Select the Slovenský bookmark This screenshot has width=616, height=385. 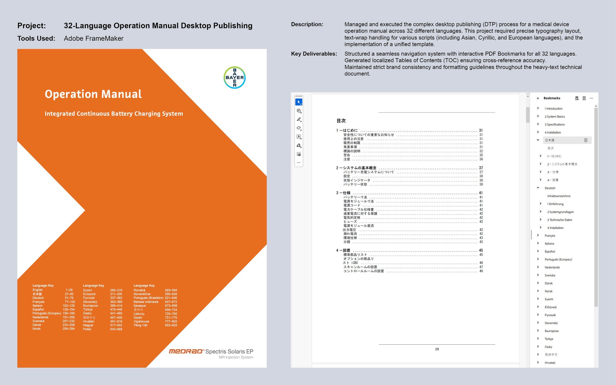pyautogui.click(x=551, y=323)
